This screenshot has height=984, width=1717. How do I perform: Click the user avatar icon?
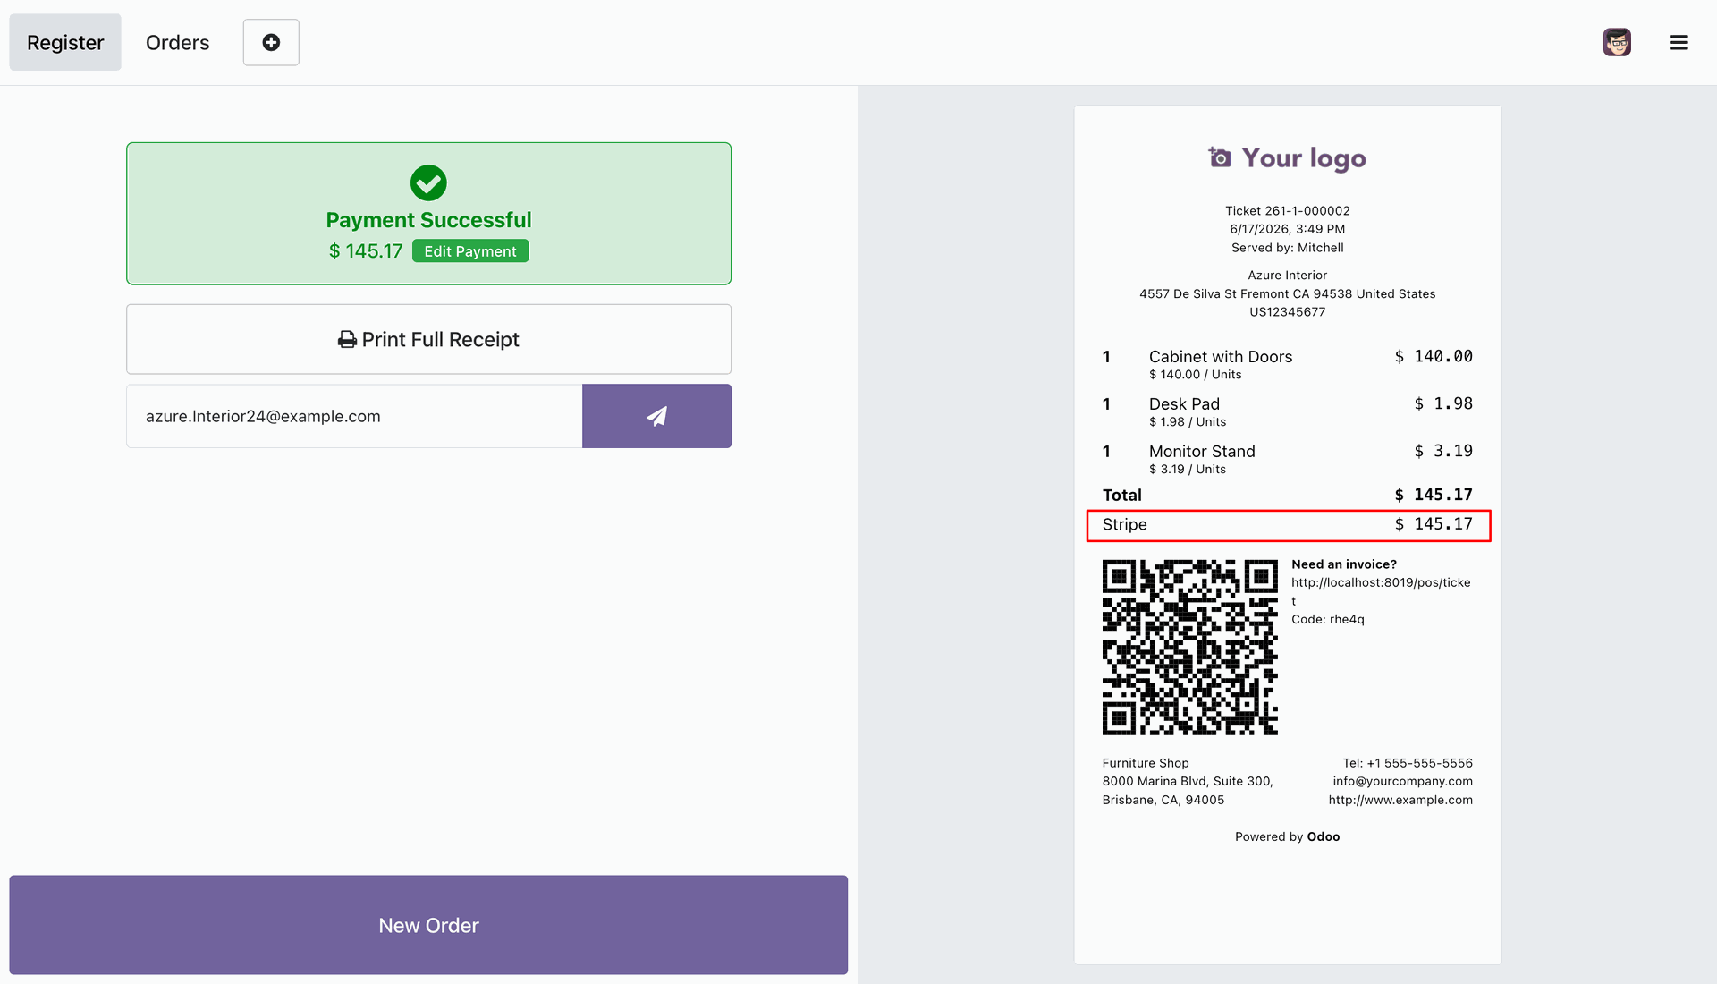tap(1617, 42)
